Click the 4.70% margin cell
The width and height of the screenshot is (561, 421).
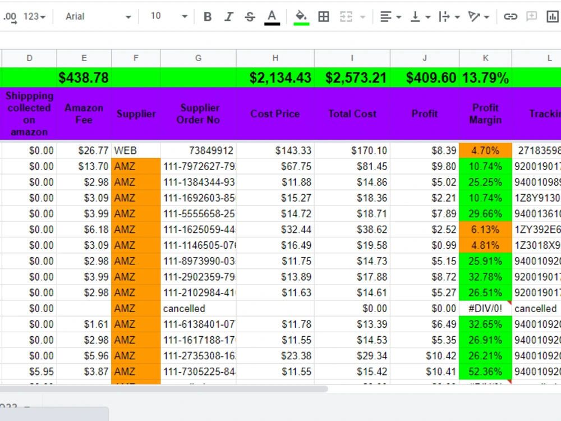point(485,150)
